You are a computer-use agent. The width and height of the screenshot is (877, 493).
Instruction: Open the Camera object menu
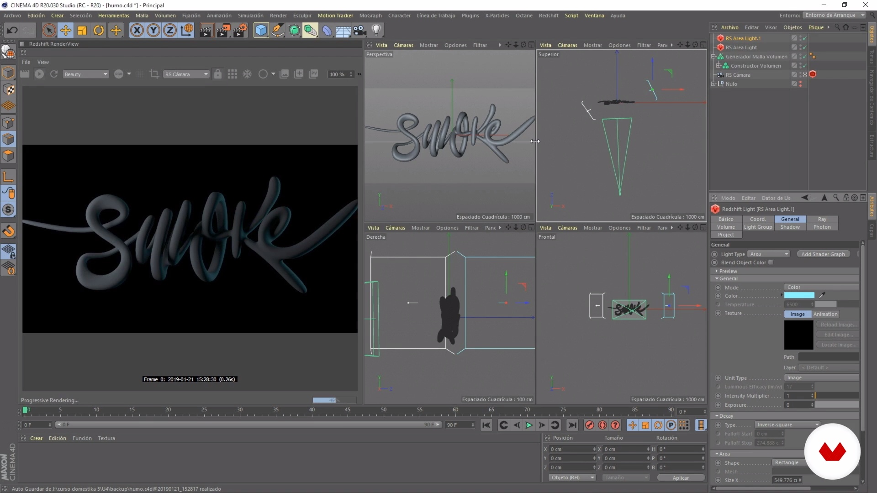coord(359,31)
